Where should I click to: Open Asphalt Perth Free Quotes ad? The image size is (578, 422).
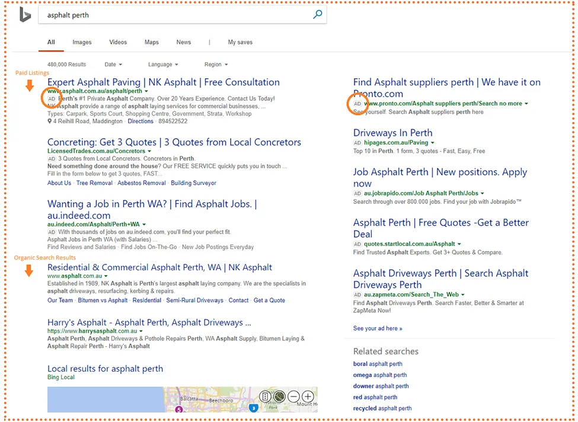coord(441,228)
